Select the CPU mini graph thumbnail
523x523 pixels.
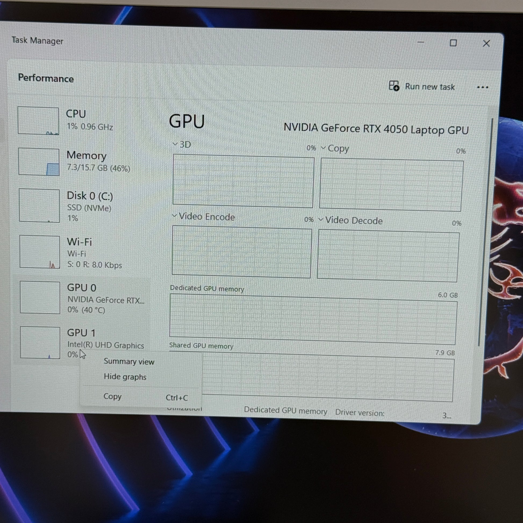click(38, 121)
